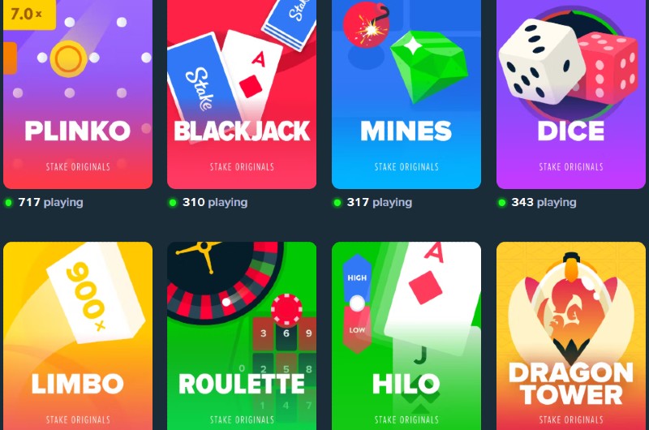Select the Dice game tile
The image size is (649, 430).
point(571,94)
